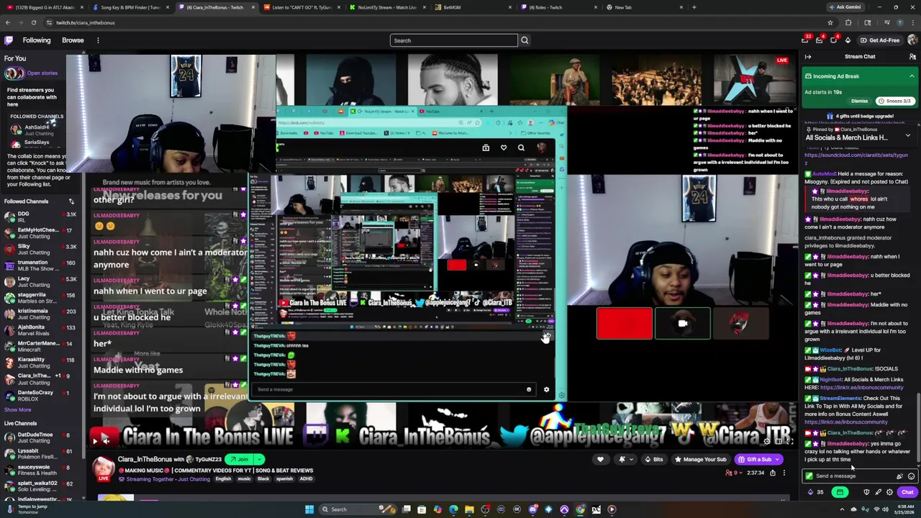Open Silky channel in followed list
The height and width of the screenshot is (518, 921).
click(41, 249)
